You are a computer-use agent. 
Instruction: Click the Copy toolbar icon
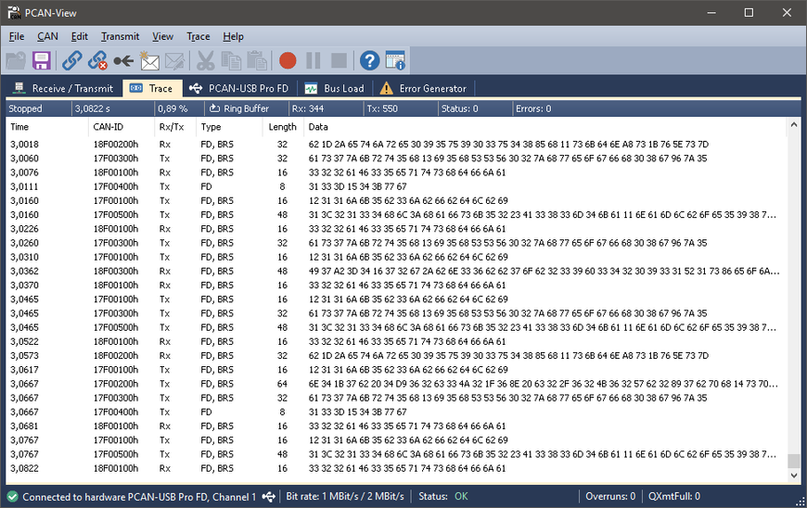[231, 60]
